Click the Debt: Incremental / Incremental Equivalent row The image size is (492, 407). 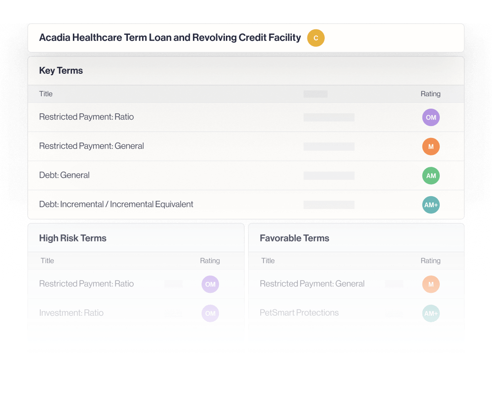(x=116, y=204)
